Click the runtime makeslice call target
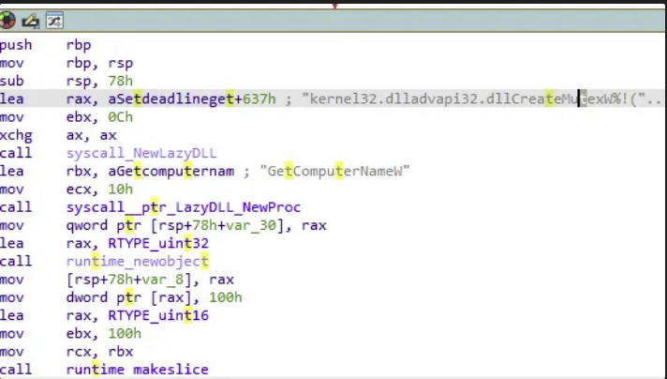 click(x=138, y=370)
